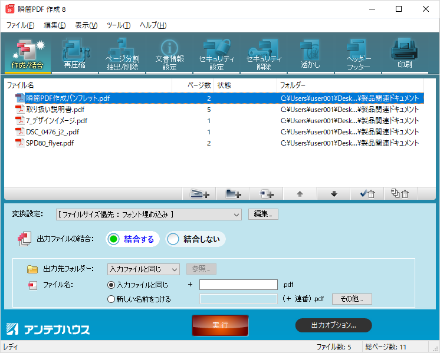The width and height of the screenshot is (440, 353).
Task: Open the 作成/結合 create-merge tool
Action: pos(28,54)
